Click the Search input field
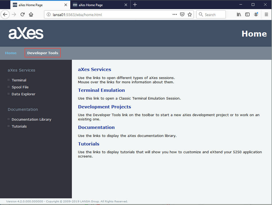272x205 pixels. coord(214,15)
